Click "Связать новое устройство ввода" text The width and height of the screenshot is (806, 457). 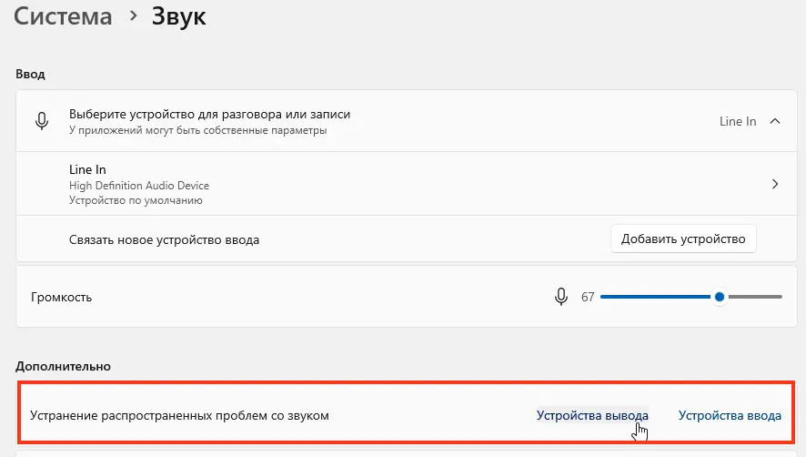click(x=164, y=239)
